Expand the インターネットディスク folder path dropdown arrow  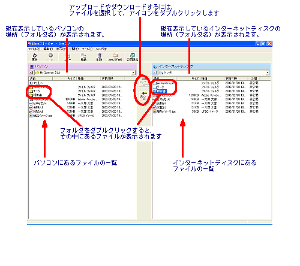click(x=268, y=72)
